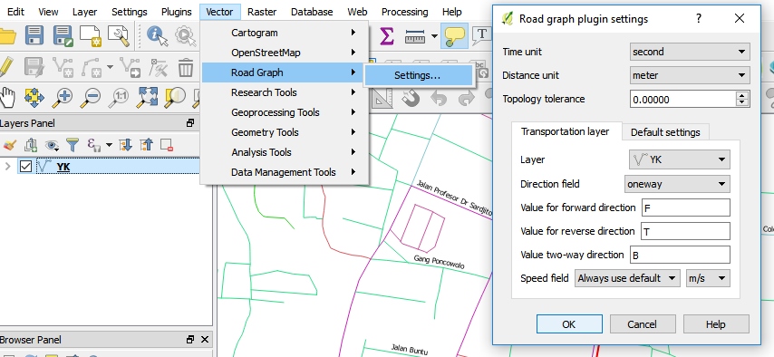The width and height of the screenshot is (774, 357).
Task: Click the Zoom Full extent icon
Action: [147, 97]
